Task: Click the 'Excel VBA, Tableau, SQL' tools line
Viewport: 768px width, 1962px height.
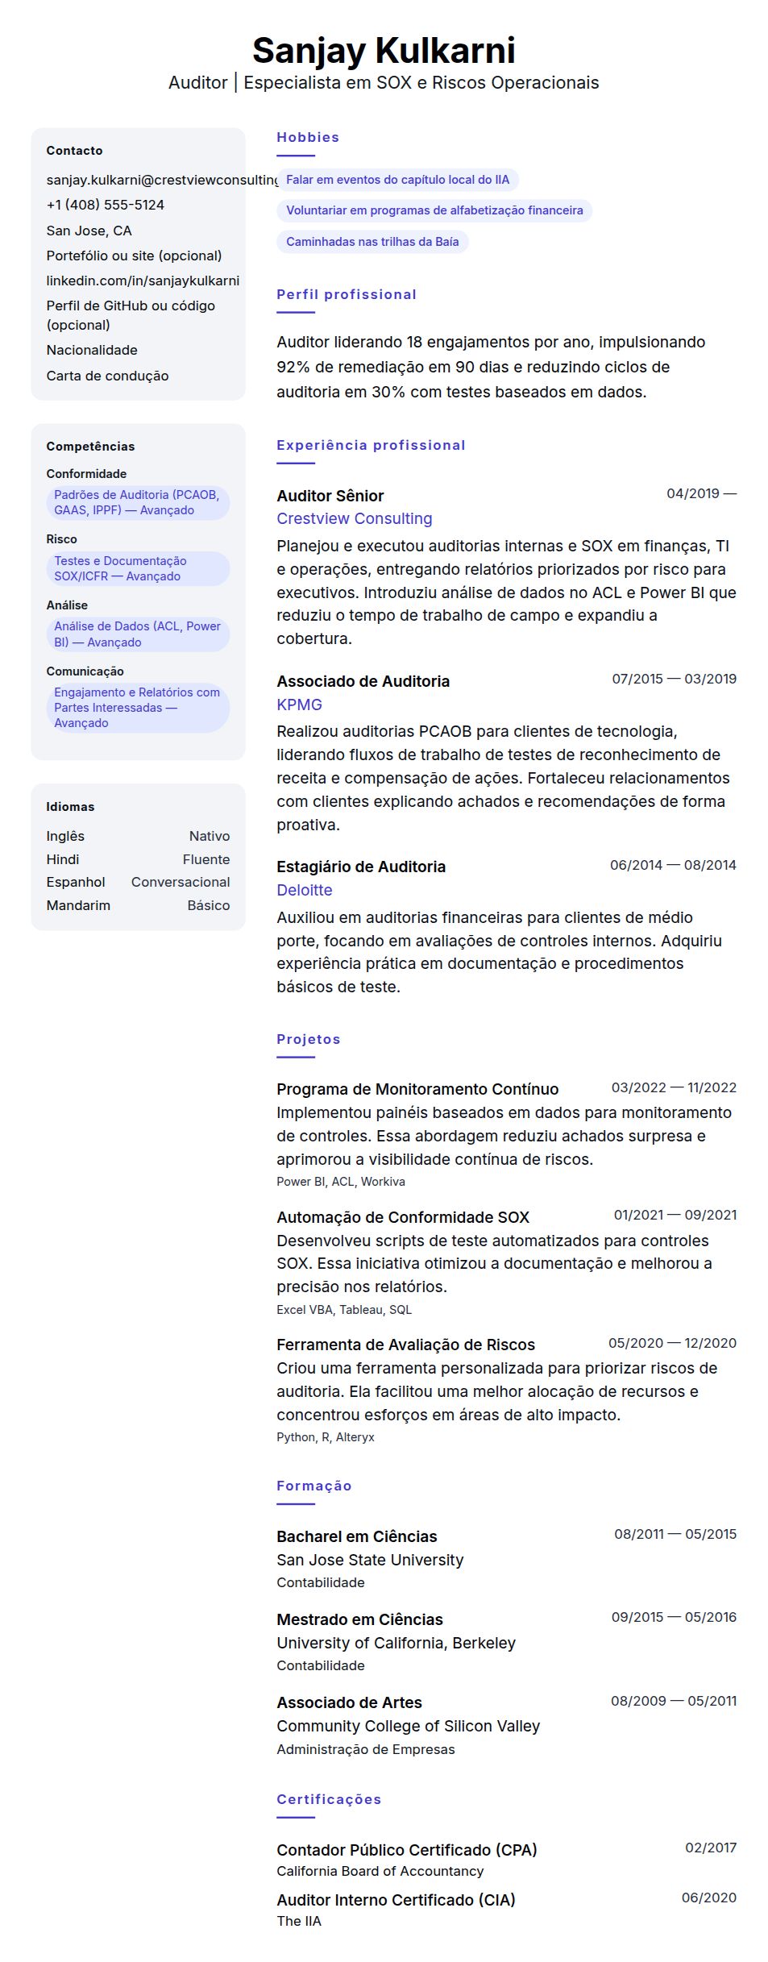Action: coord(344,1310)
